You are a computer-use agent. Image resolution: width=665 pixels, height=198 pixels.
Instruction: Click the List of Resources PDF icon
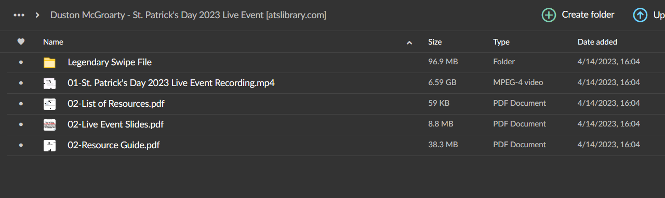(x=49, y=104)
